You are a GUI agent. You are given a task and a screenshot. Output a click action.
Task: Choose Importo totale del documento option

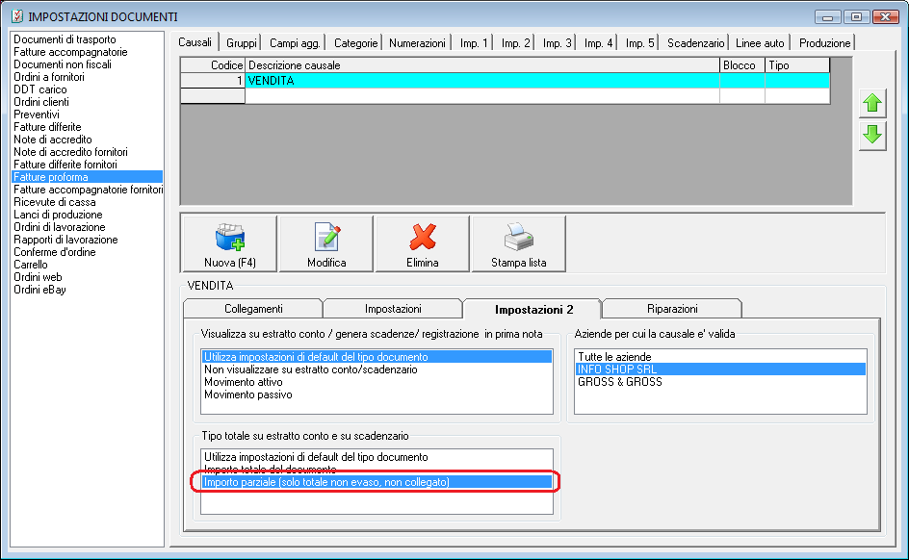(x=377, y=470)
